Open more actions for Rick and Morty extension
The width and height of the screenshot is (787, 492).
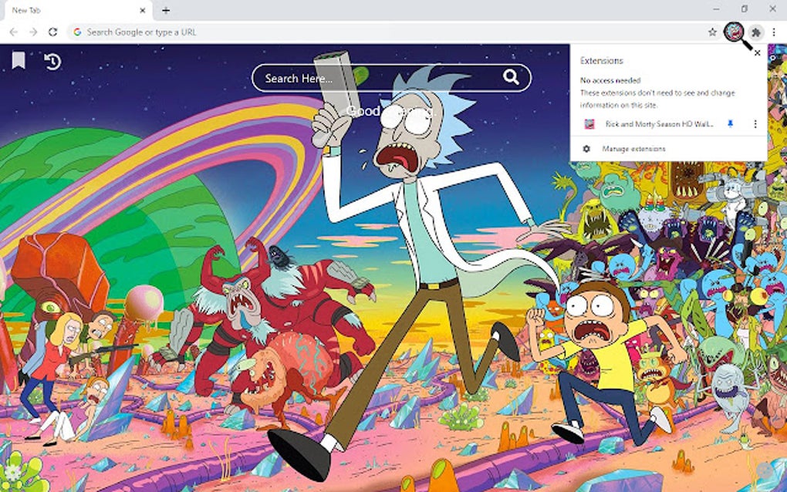tap(755, 124)
